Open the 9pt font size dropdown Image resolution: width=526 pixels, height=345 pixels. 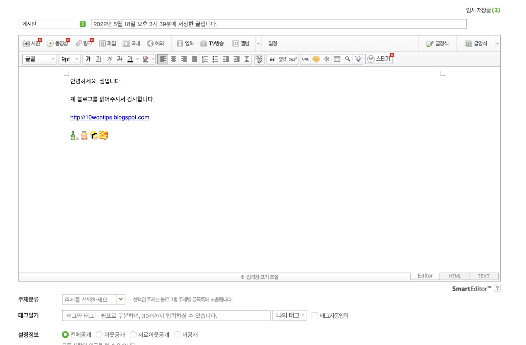pyautogui.click(x=70, y=59)
